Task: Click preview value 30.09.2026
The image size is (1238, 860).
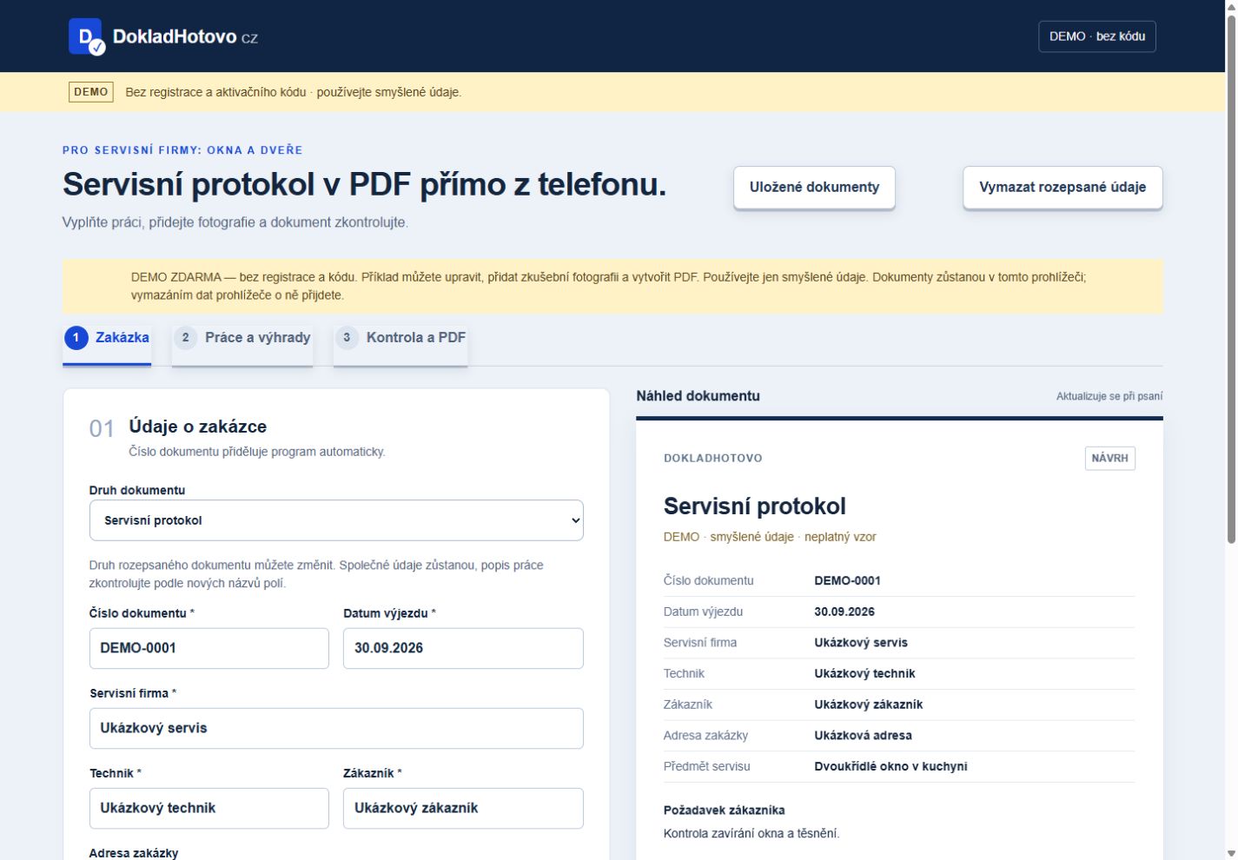Action: tap(844, 612)
